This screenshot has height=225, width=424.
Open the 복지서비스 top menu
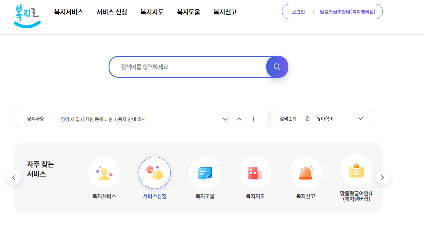(69, 12)
